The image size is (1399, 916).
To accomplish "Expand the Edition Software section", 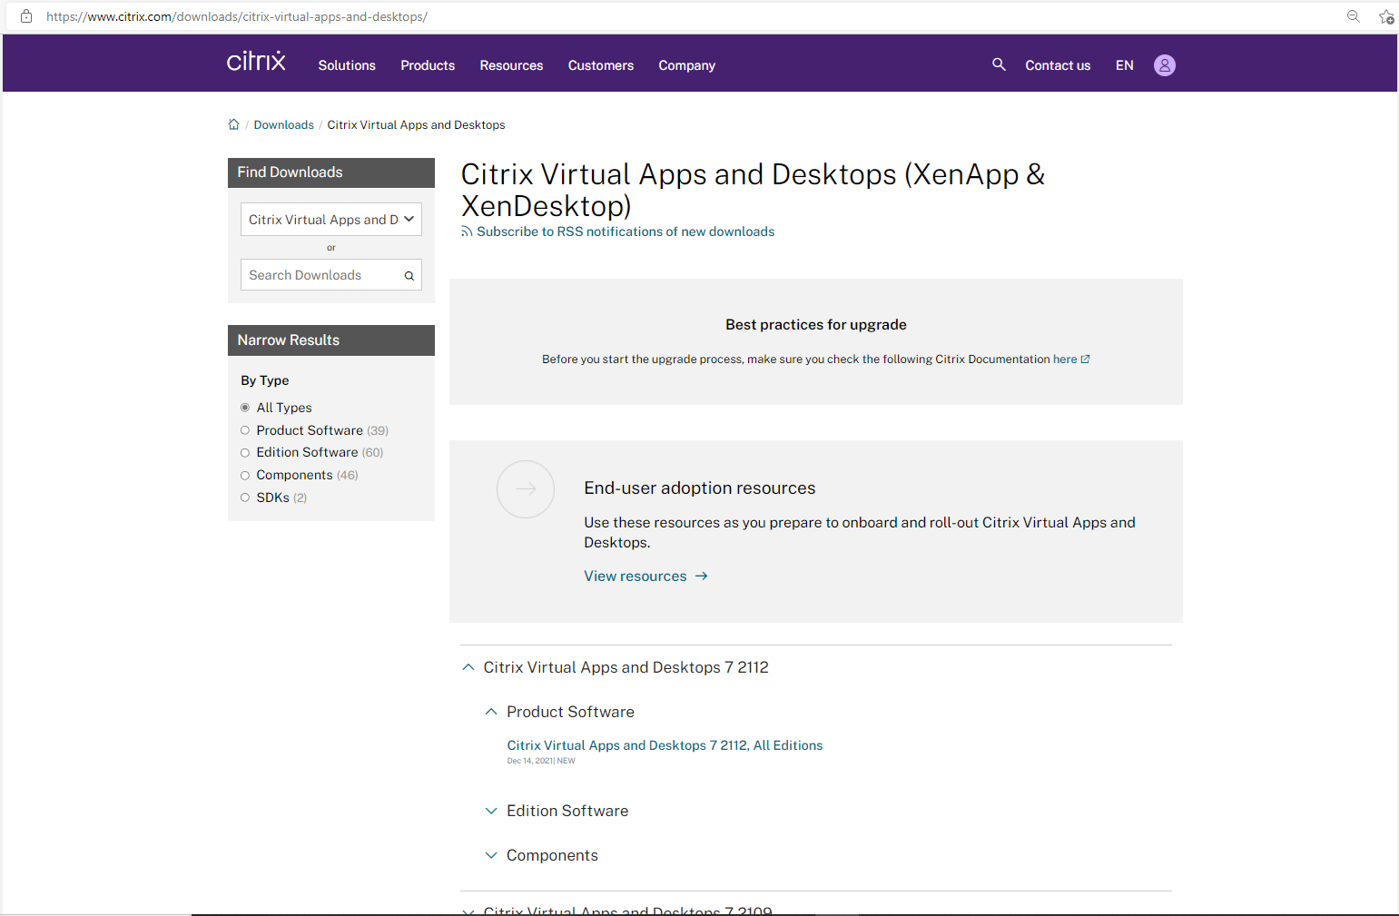I will 491,811.
